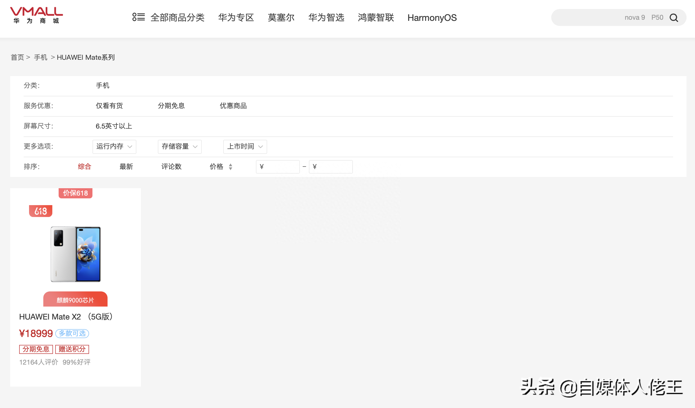This screenshot has height=408, width=695.
Task: Click the 618 promotion badge
Action: coord(41,211)
